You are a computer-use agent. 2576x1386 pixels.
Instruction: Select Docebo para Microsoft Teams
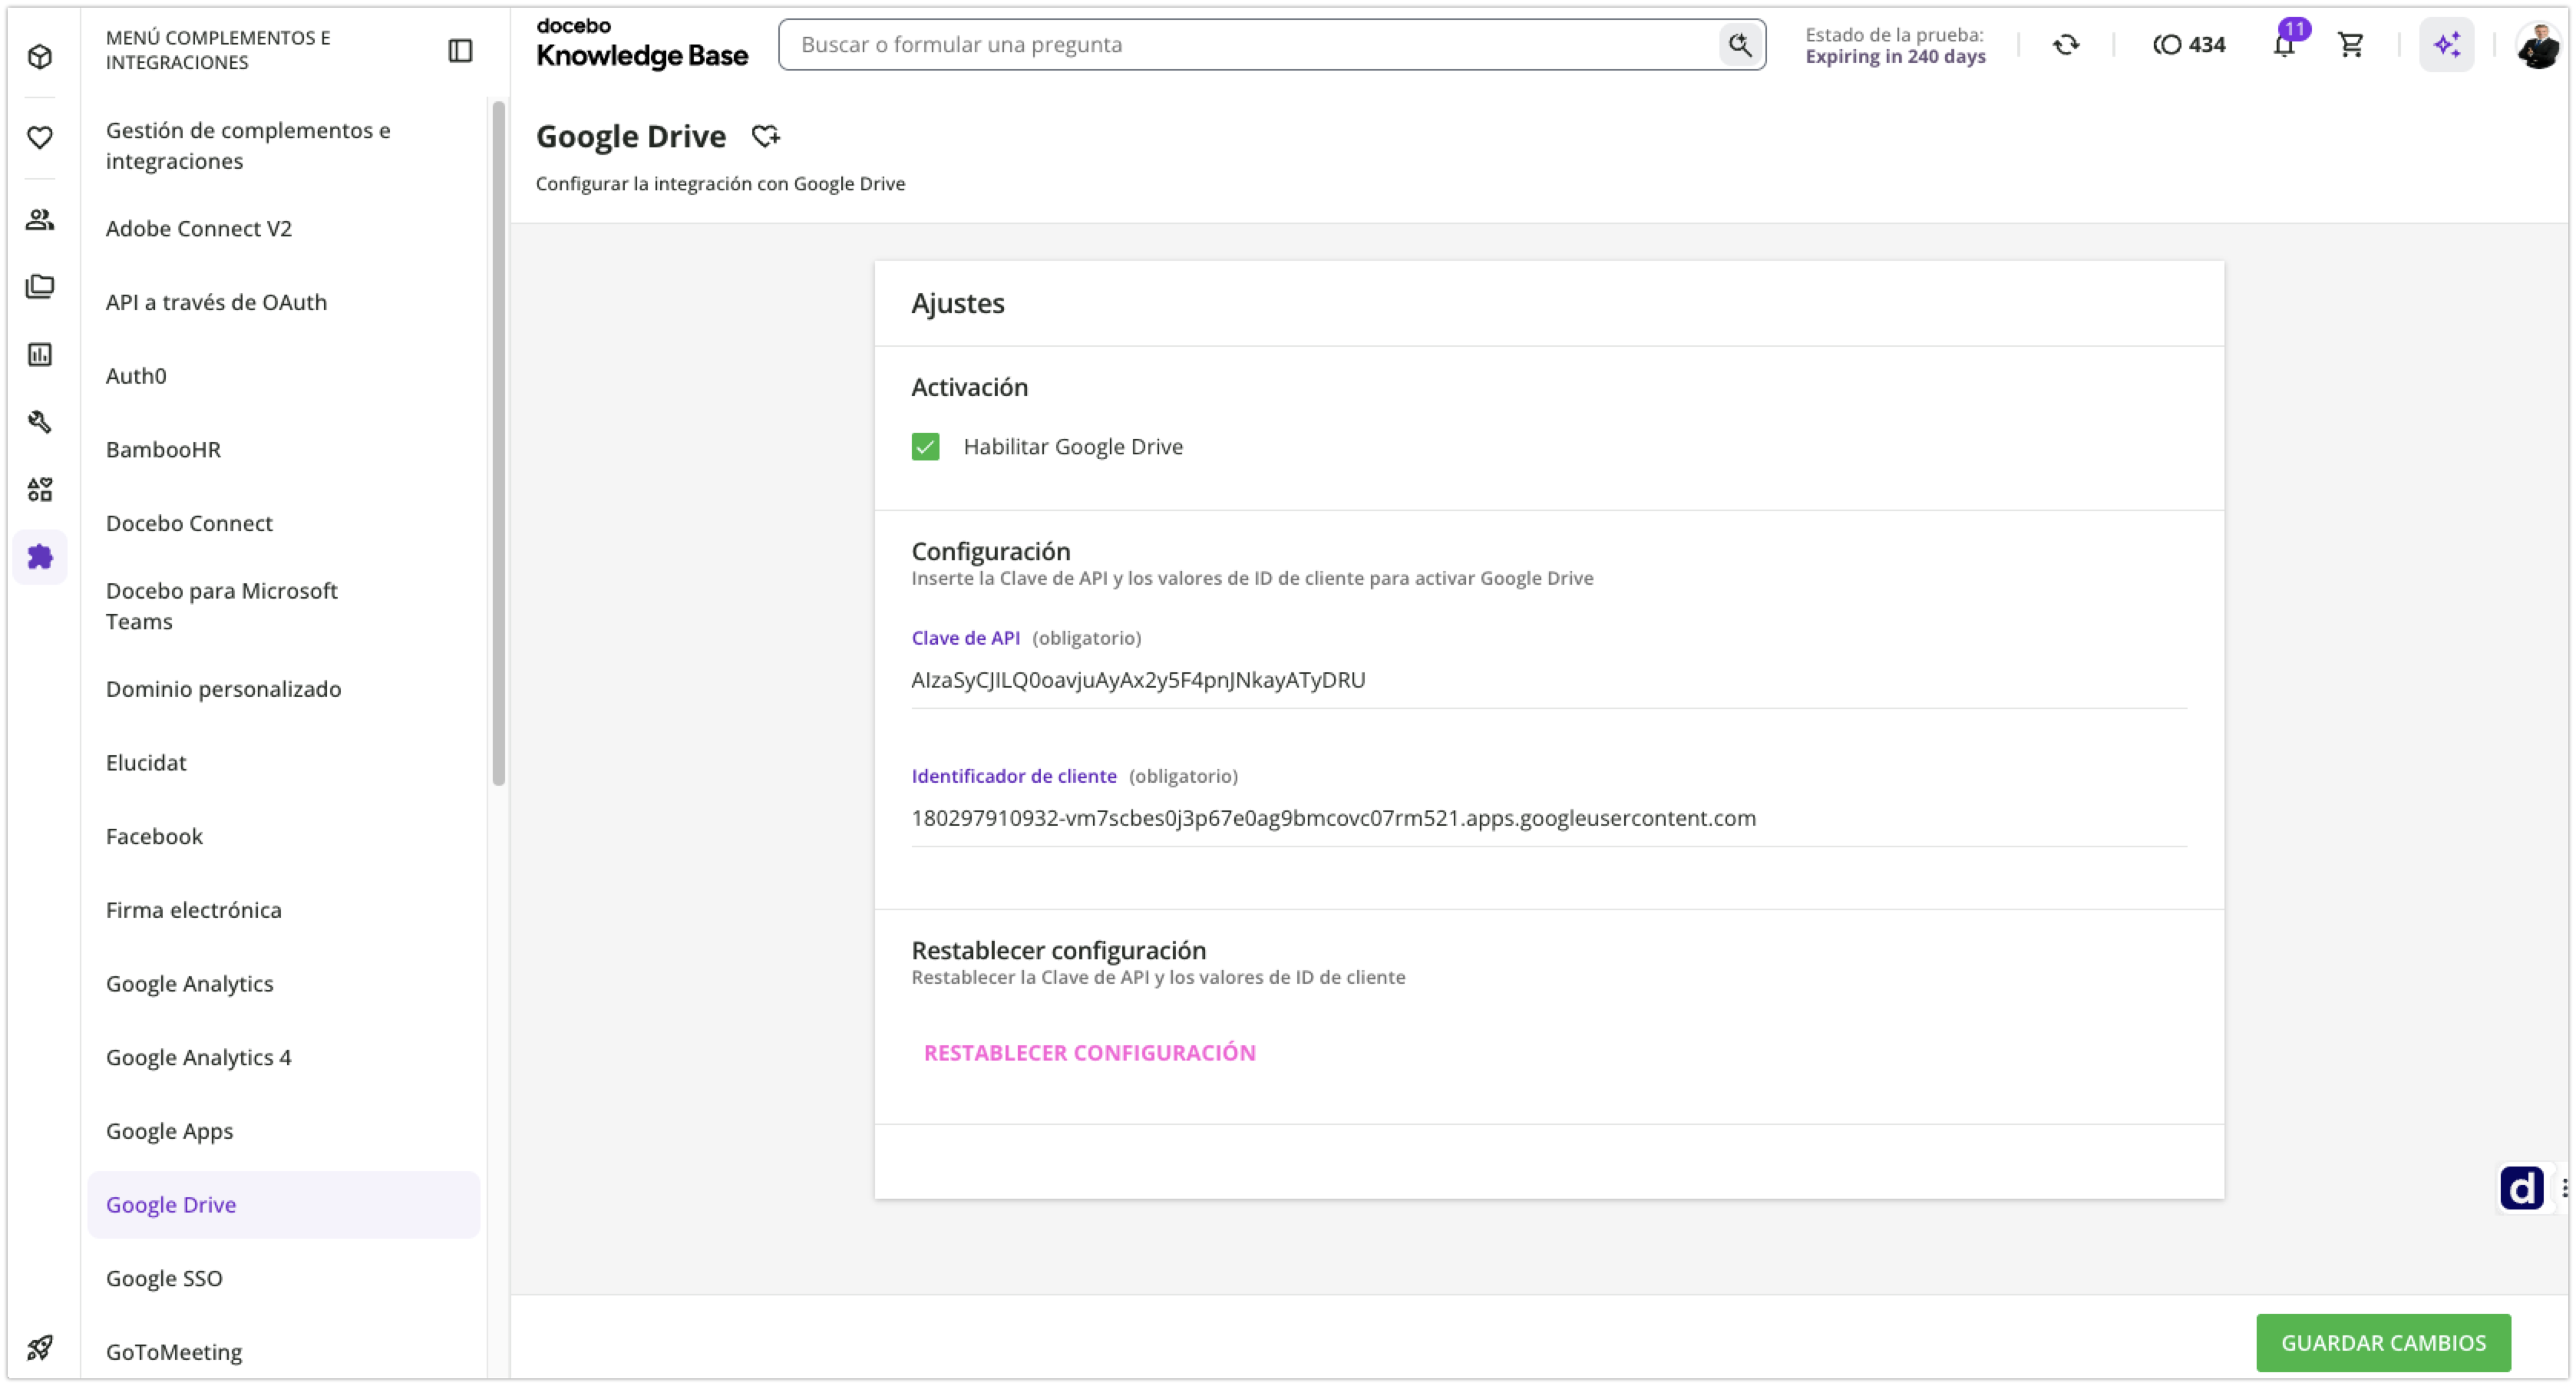[284, 606]
